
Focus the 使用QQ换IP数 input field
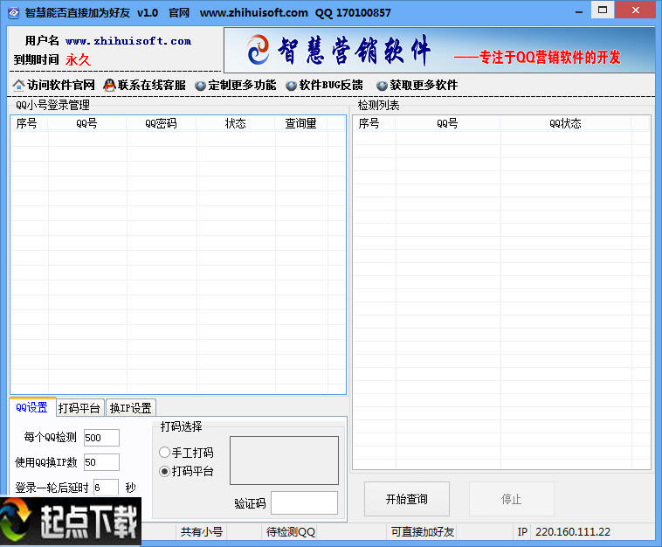pyautogui.click(x=101, y=462)
